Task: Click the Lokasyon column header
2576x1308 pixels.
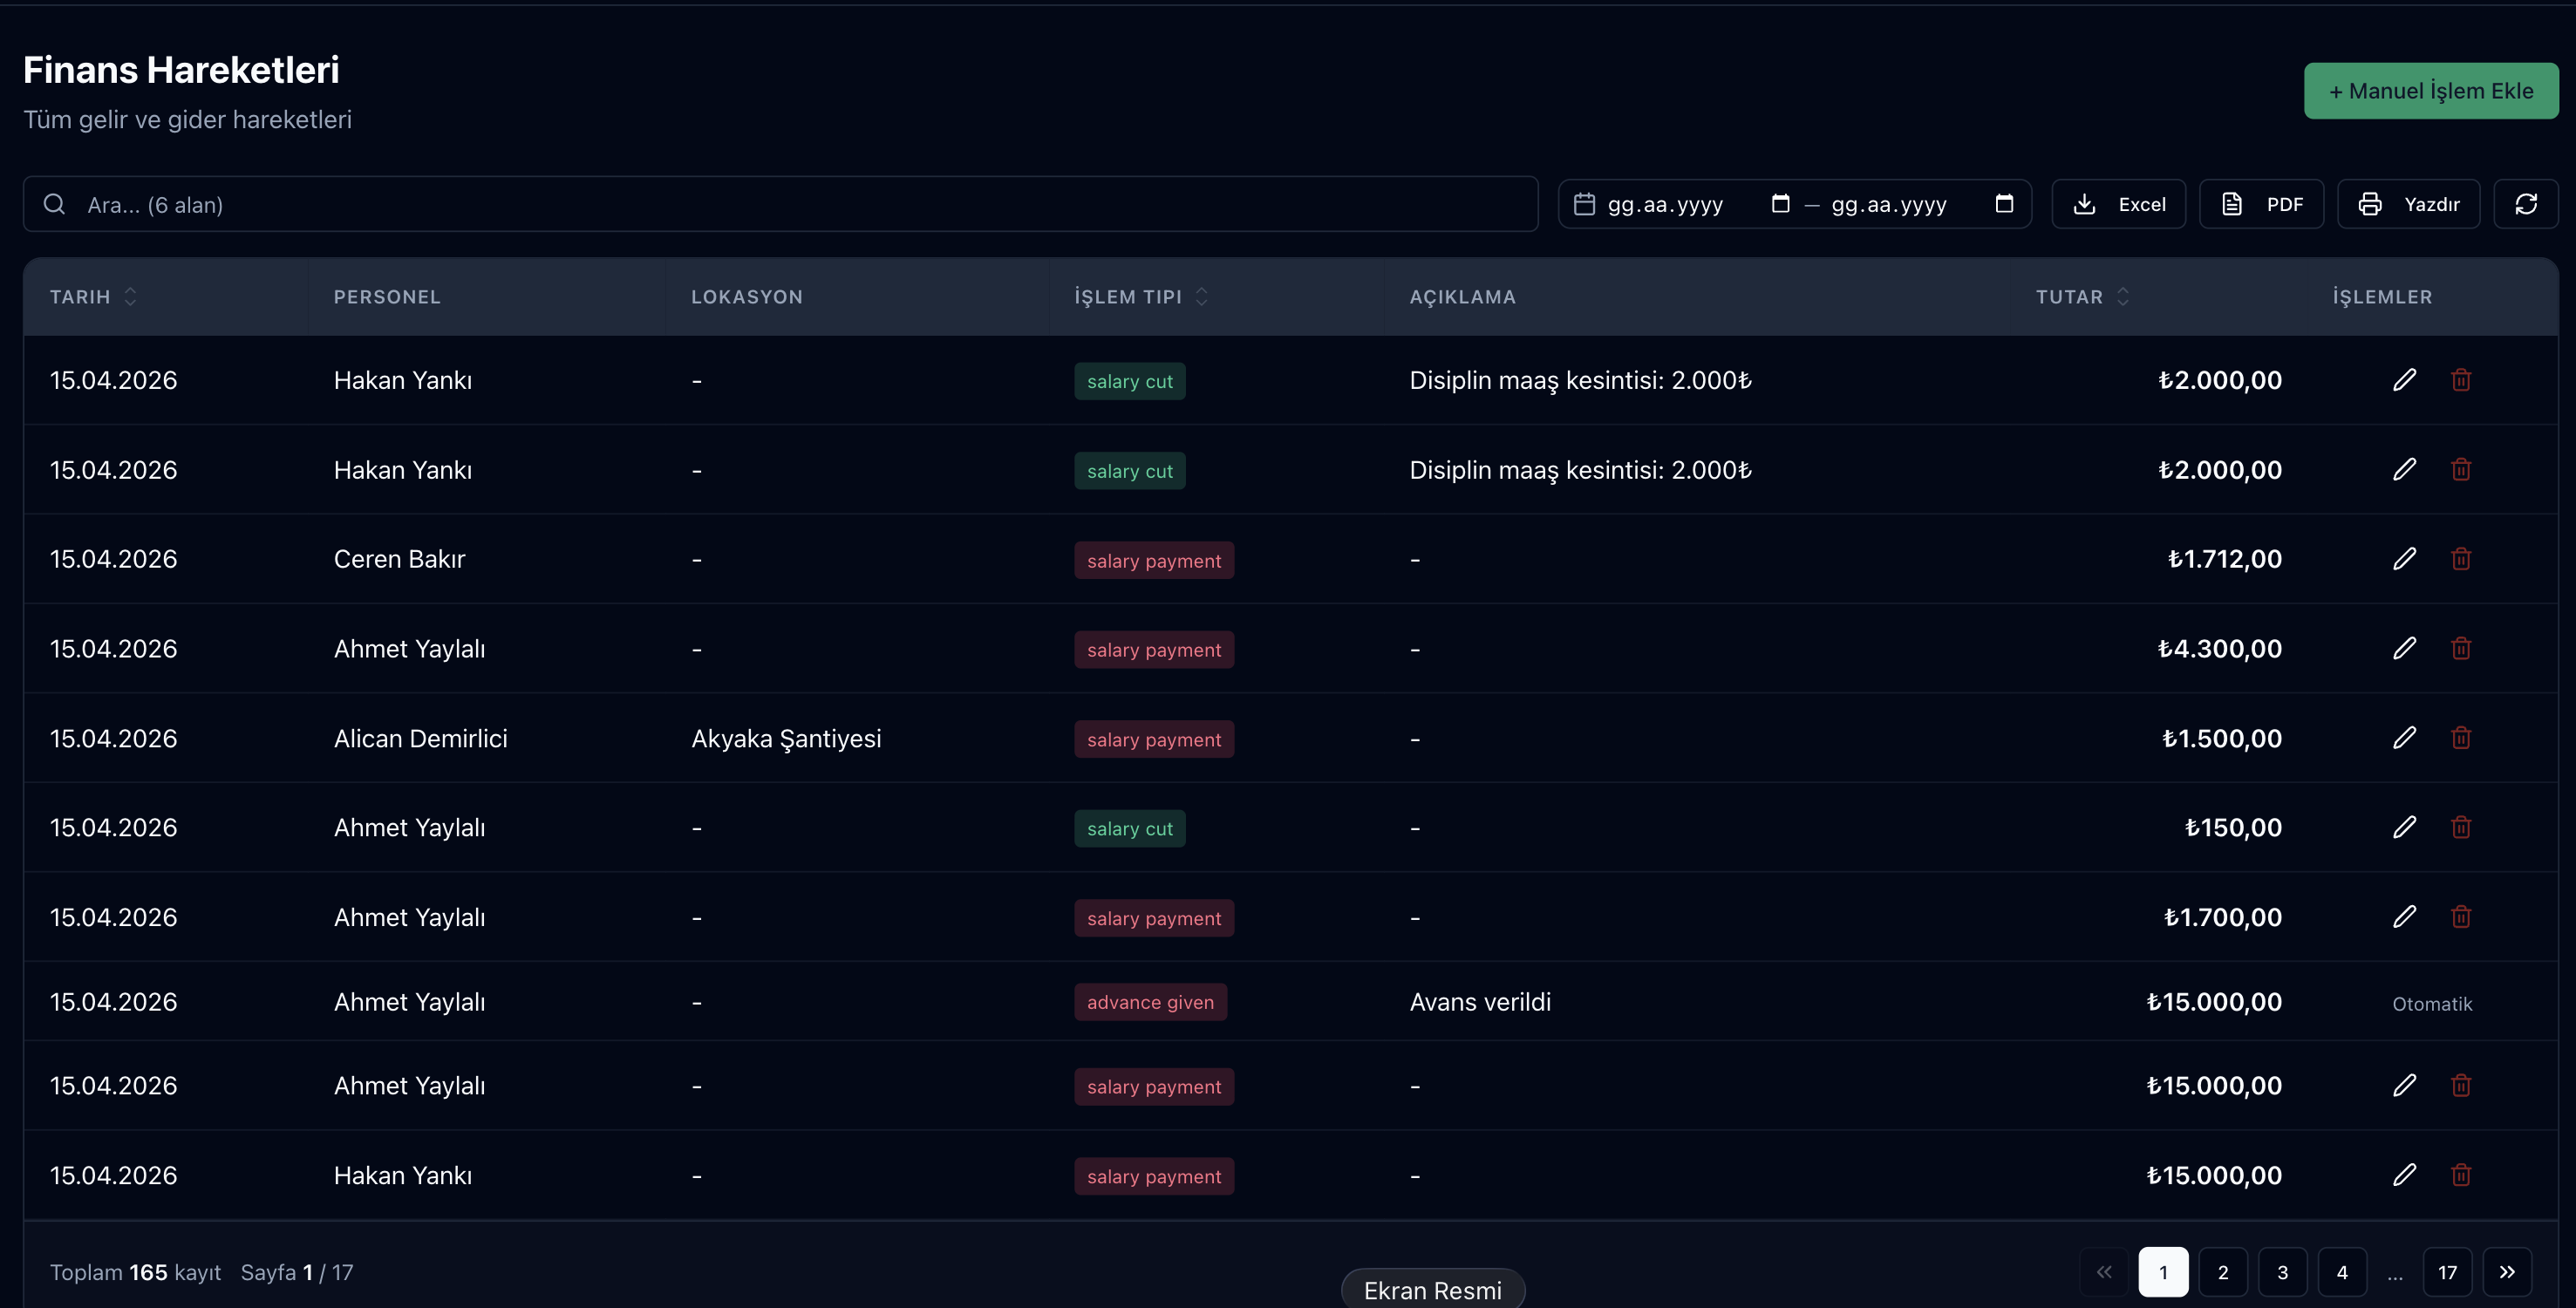Action: (x=747, y=297)
